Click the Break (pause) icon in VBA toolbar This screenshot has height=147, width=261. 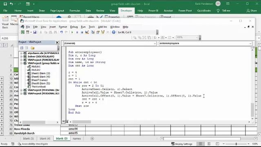[x=77, y=32]
